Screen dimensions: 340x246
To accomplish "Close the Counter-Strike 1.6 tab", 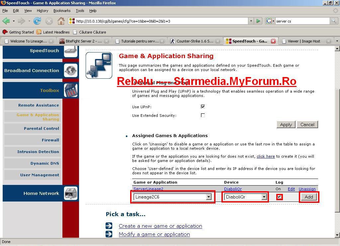I will coord(218,41).
